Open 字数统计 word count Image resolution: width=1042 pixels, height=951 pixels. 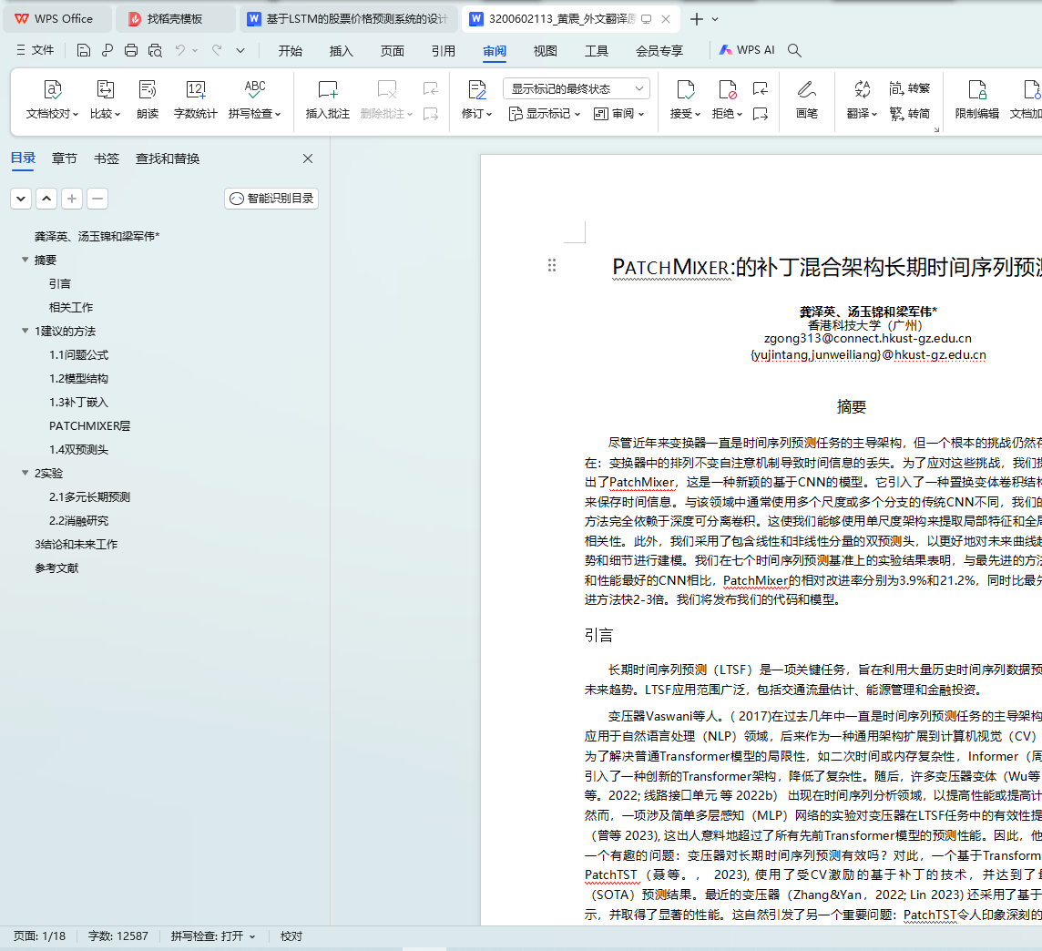(x=195, y=99)
